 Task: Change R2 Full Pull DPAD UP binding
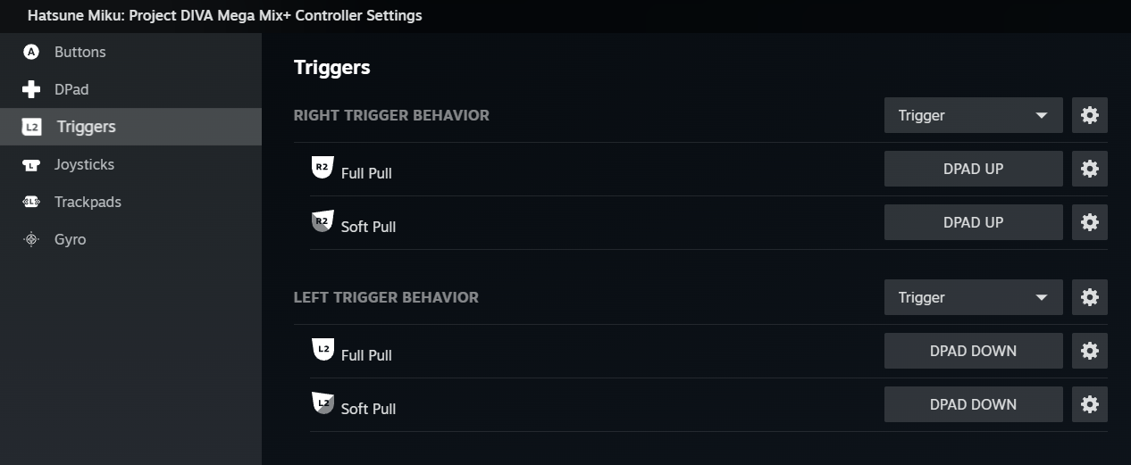coord(973,169)
